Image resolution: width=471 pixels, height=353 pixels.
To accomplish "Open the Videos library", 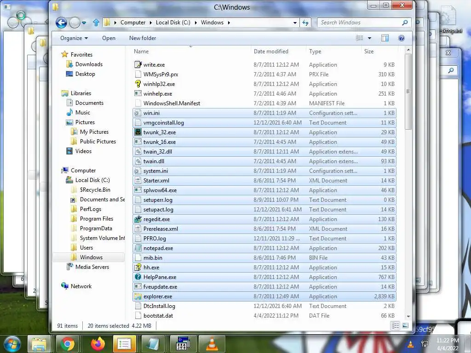I will (x=83, y=151).
